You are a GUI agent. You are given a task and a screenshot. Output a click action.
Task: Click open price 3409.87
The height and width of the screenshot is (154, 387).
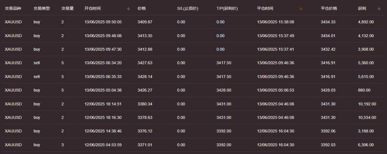(x=145, y=22)
